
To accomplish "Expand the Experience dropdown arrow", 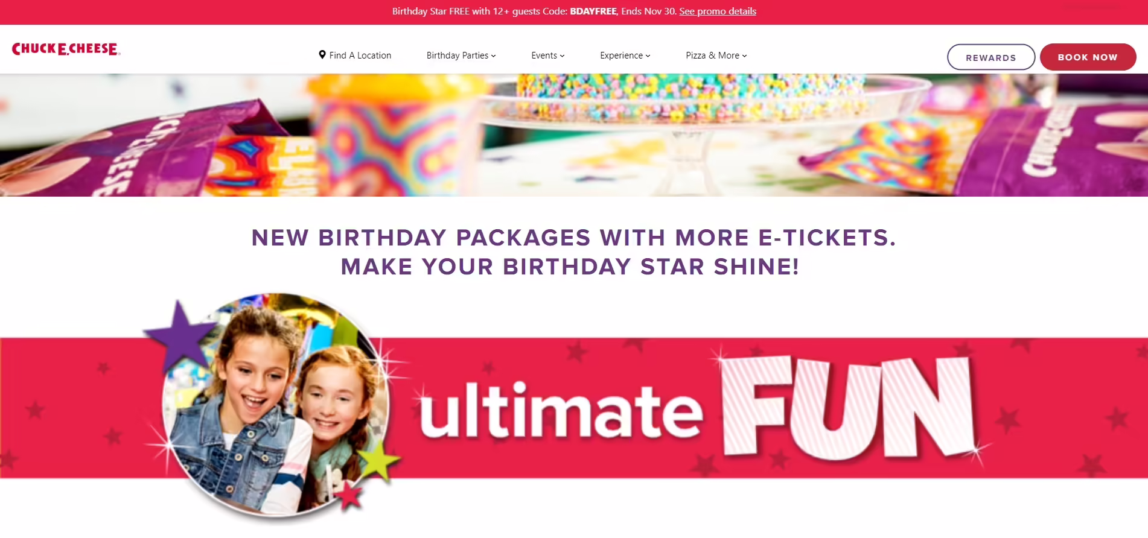I will [x=648, y=55].
